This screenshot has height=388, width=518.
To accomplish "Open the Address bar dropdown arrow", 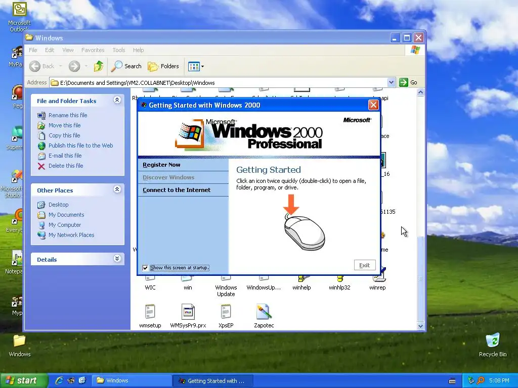I will coord(391,82).
